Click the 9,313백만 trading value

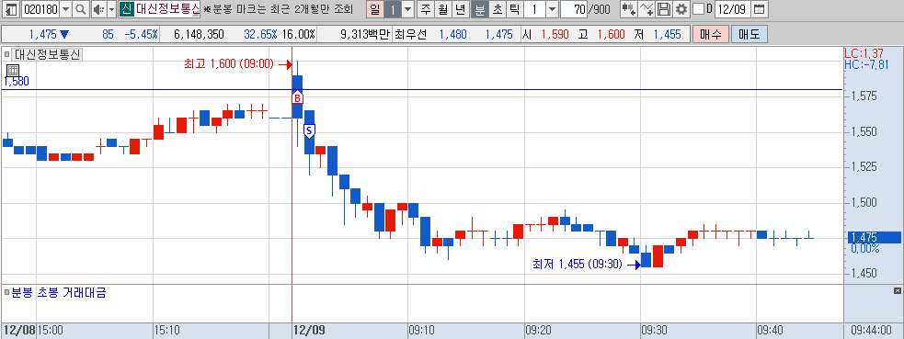pyautogui.click(x=365, y=34)
